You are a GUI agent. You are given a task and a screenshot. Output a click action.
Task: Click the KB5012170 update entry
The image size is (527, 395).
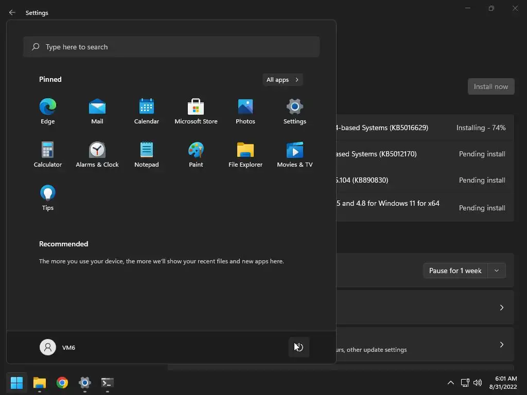425,154
